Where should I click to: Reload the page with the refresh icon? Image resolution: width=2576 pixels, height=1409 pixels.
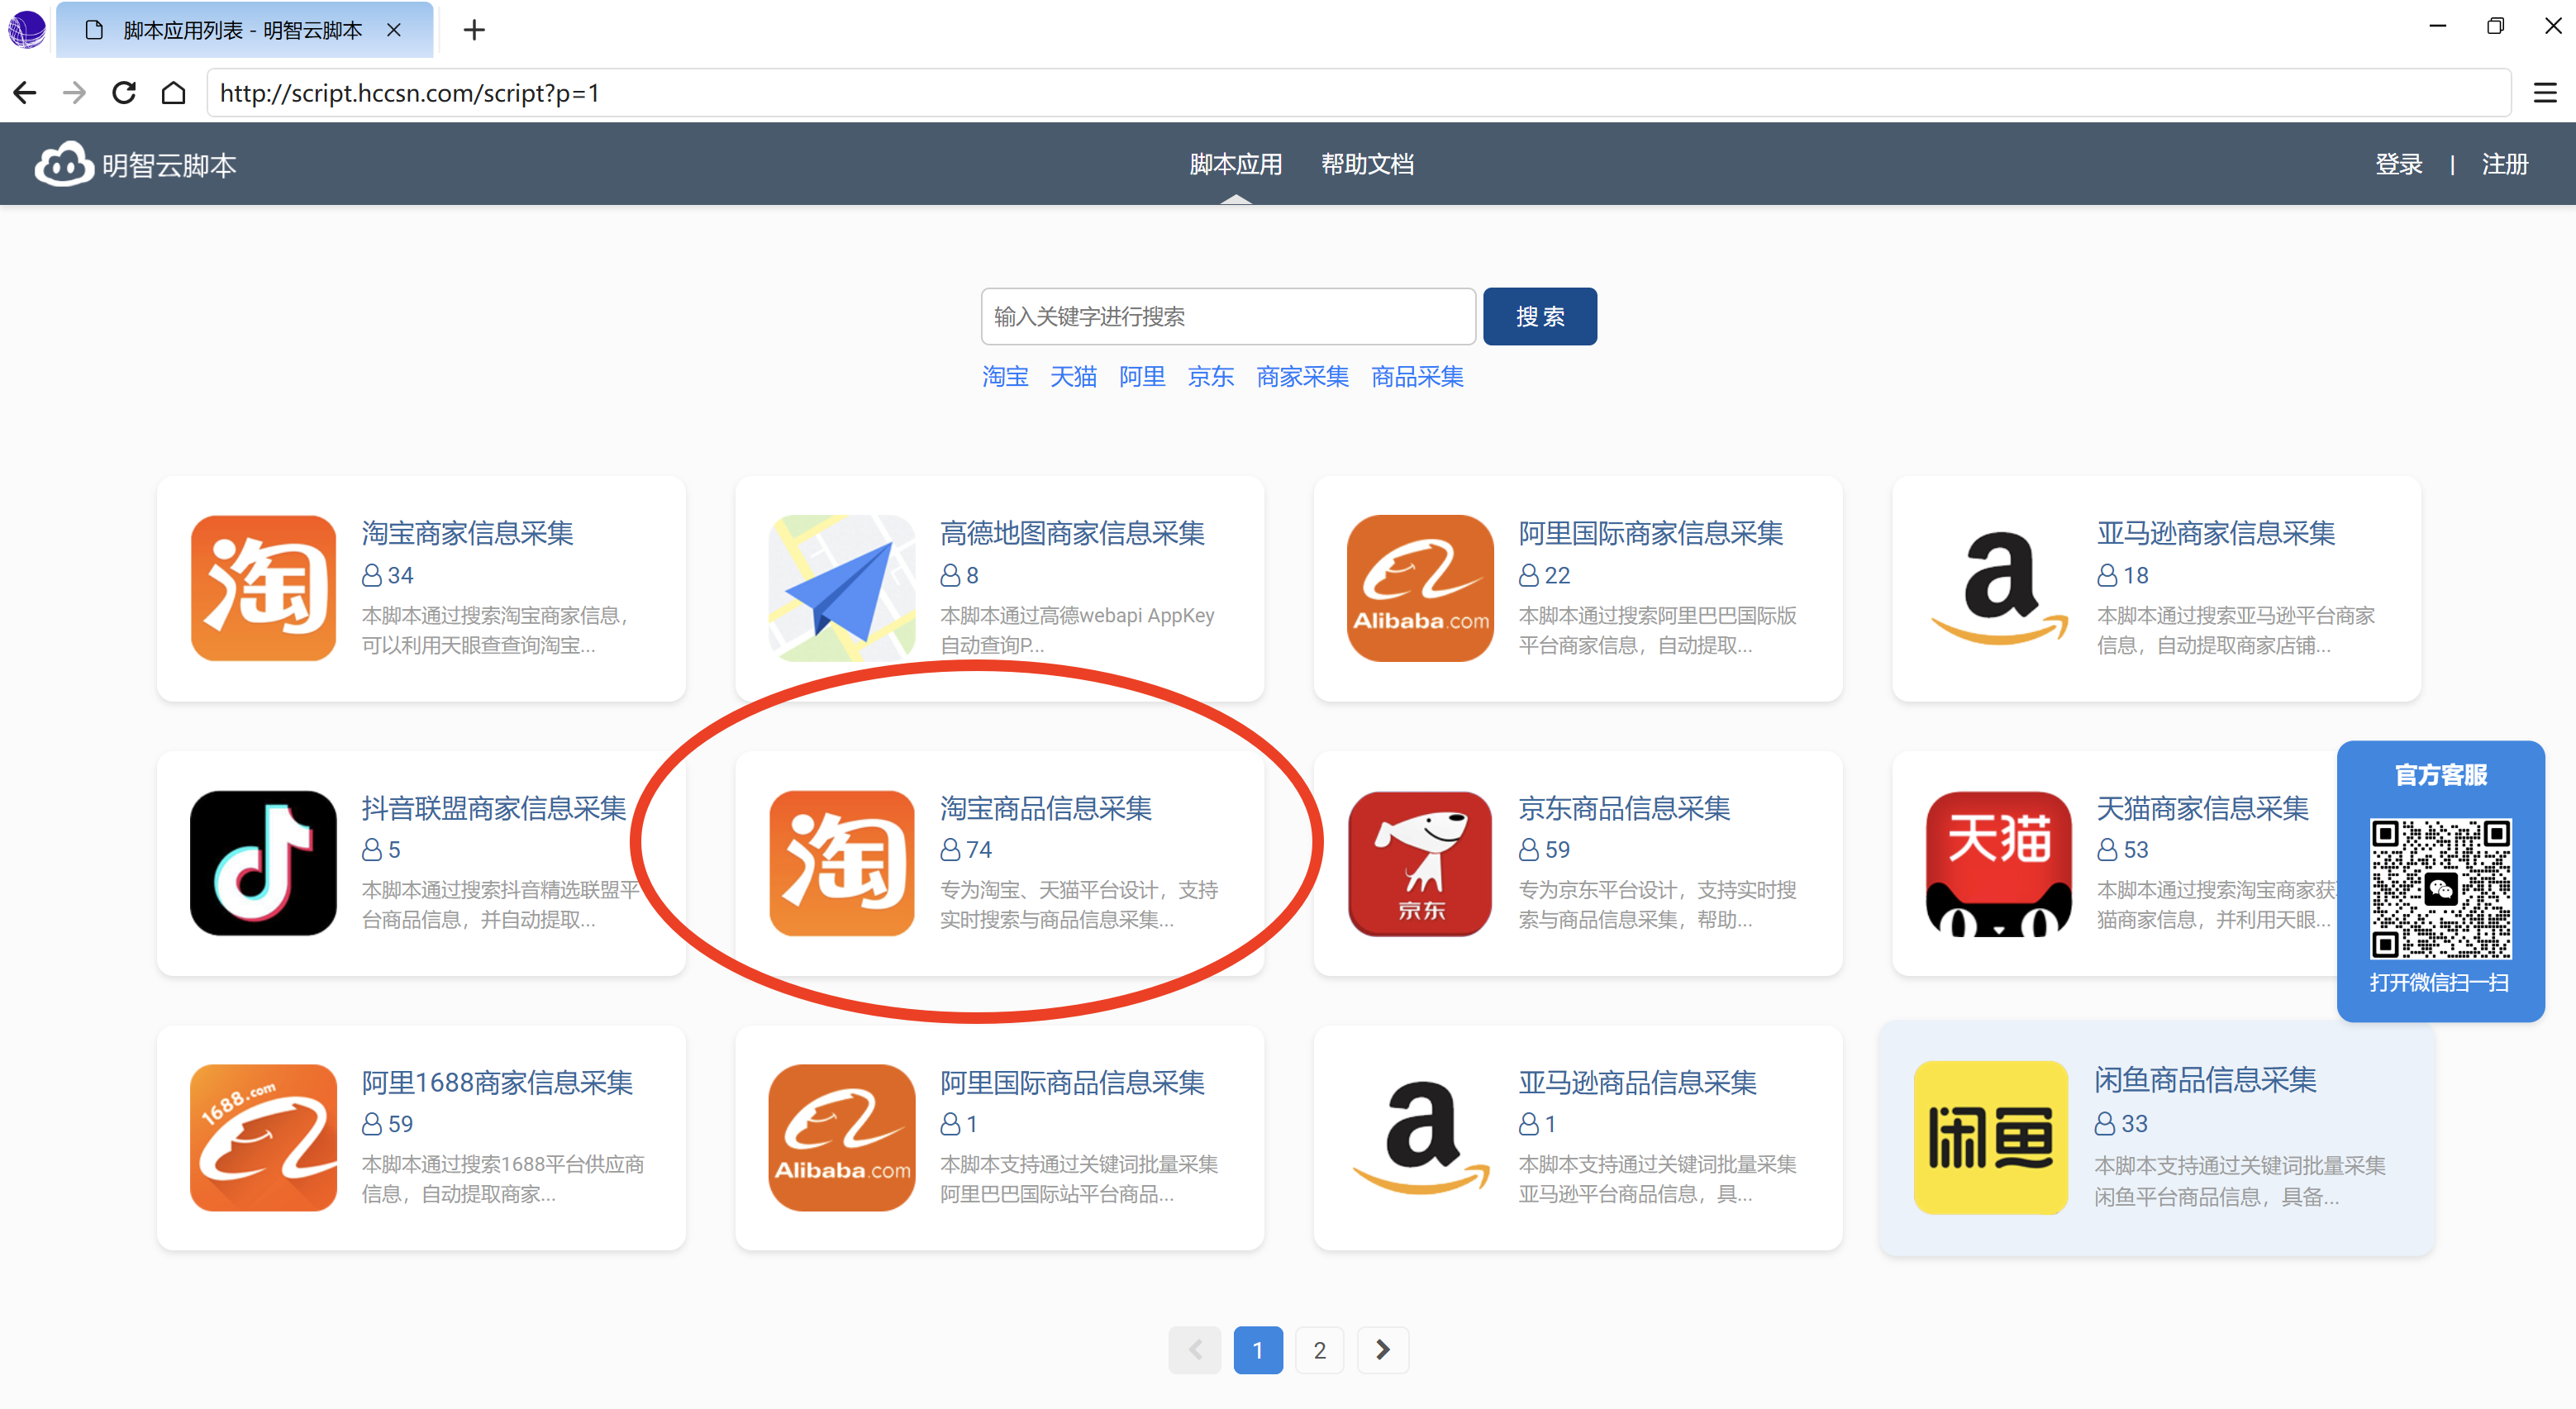pyautogui.click(x=124, y=93)
